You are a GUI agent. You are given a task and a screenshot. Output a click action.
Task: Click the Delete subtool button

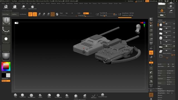[162, 83]
